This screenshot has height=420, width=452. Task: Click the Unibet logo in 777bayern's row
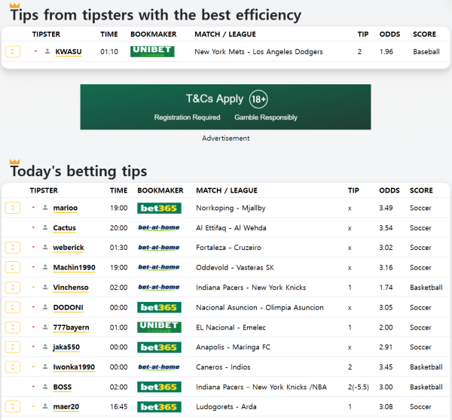pos(159,327)
